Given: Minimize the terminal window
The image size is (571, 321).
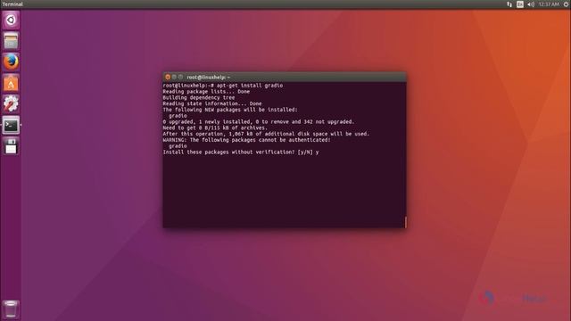Looking at the screenshot, I should (174, 78).
